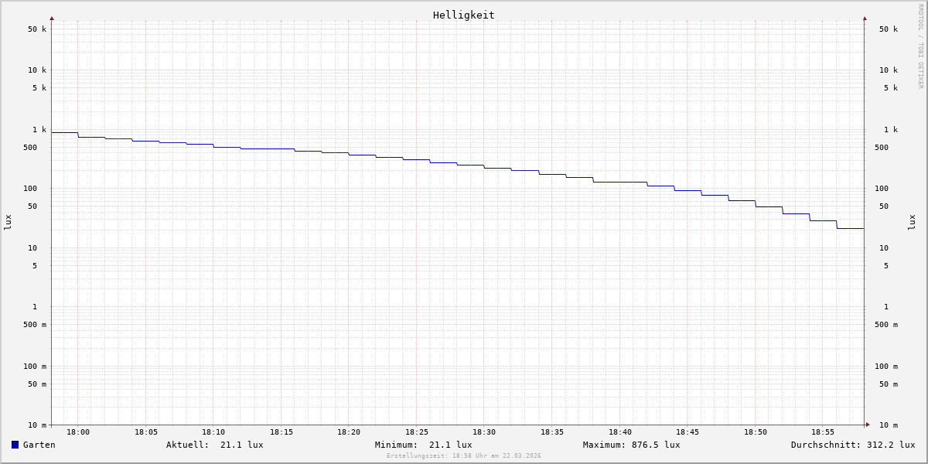Select the "10 m" label on left axis
This screenshot has height=464, width=928.
click(37, 425)
